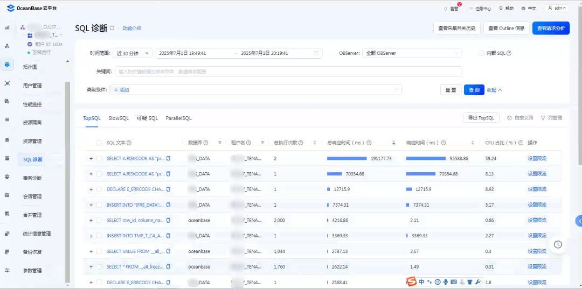582x289 pixels.
Task: Expand INSERT INTO TMP_T_CA_A row details
Action: coord(91,236)
